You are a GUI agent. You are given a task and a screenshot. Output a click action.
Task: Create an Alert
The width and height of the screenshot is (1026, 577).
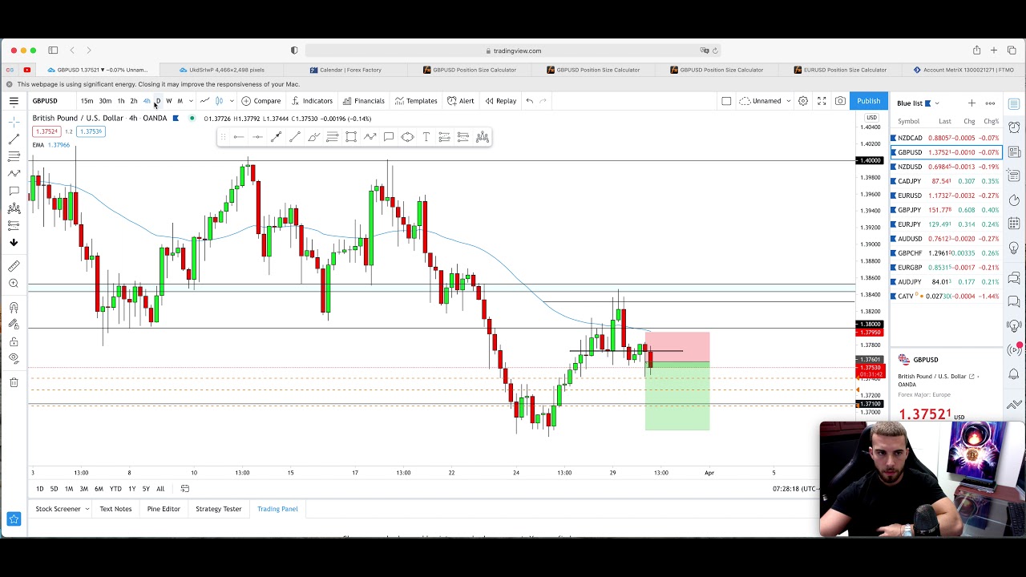pos(461,101)
